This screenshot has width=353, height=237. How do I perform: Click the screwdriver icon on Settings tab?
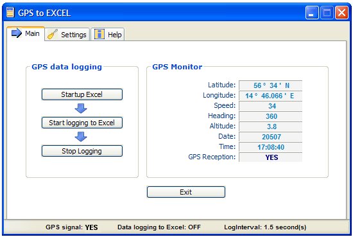coord(53,35)
